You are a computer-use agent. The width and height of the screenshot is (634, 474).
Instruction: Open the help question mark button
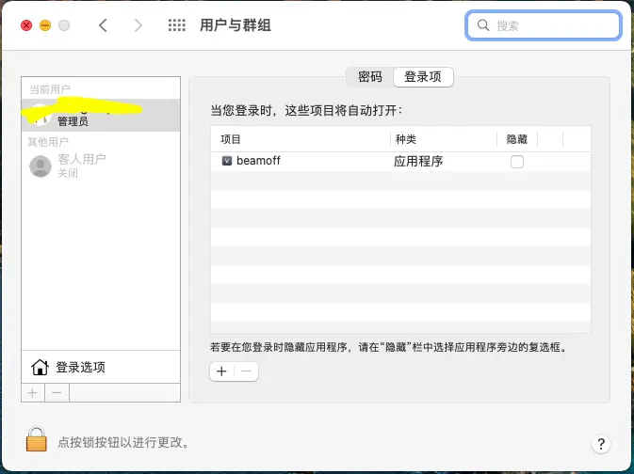[x=601, y=444]
